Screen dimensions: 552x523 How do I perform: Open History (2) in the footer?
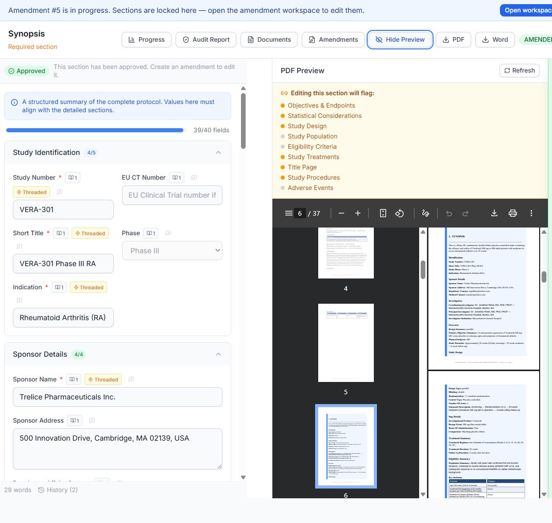pos(58,490)
